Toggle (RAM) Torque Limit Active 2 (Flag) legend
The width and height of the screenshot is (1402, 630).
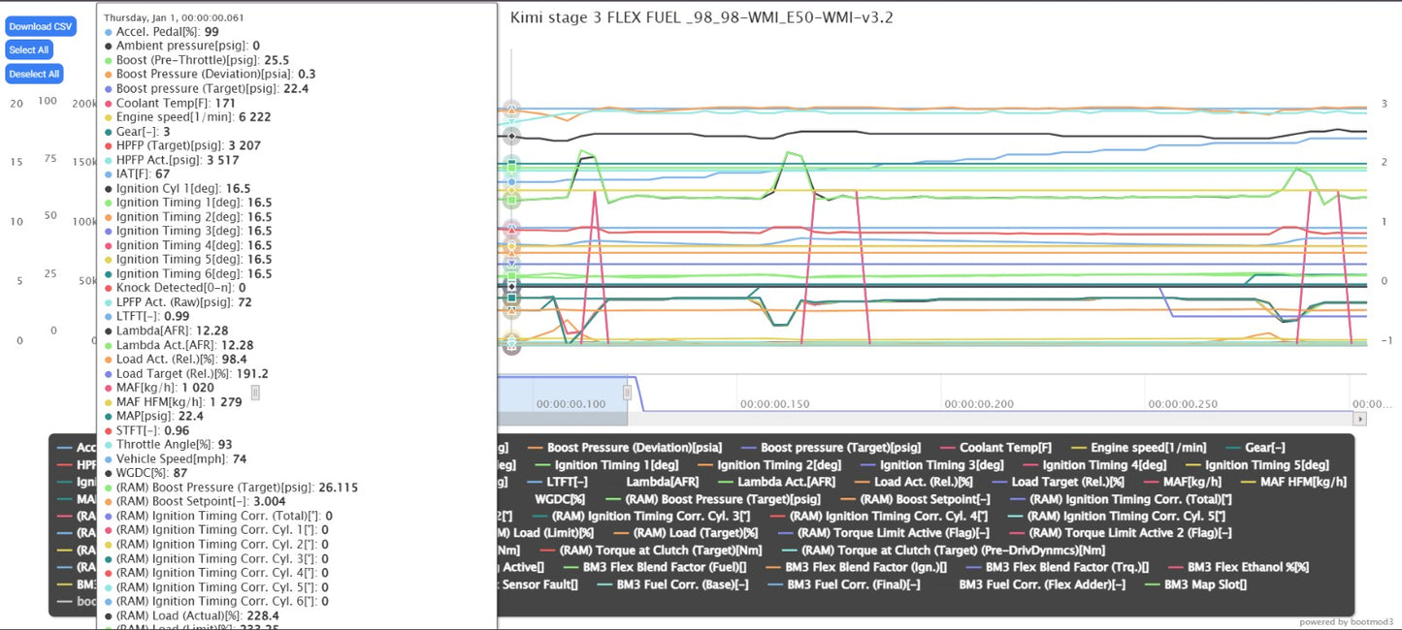pos(1128,533)
